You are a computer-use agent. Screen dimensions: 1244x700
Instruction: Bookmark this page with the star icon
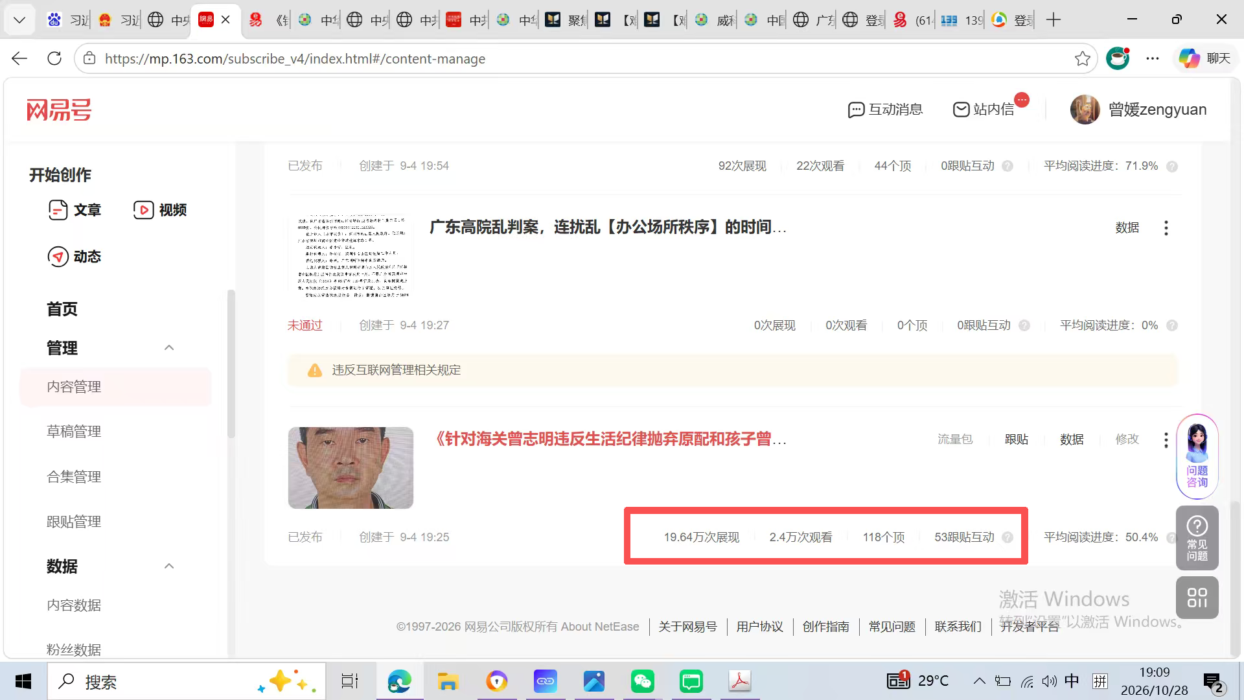1082,58
